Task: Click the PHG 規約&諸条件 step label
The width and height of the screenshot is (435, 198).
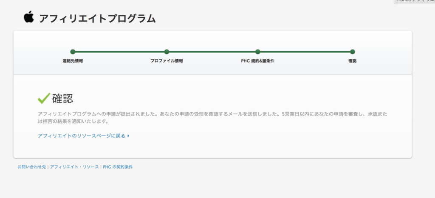Action: click(x=258, y=61)
